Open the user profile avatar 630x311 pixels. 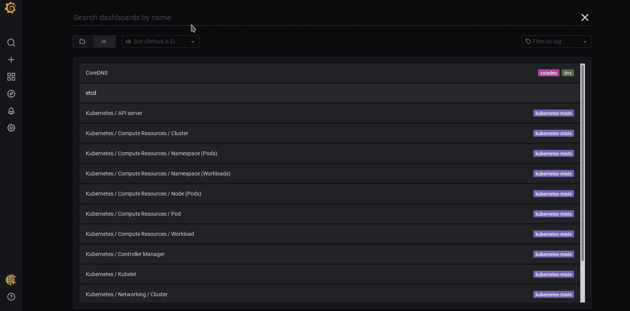tap(11, 280)
